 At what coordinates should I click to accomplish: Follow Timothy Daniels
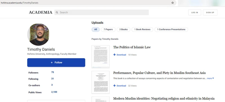point(56,62)
